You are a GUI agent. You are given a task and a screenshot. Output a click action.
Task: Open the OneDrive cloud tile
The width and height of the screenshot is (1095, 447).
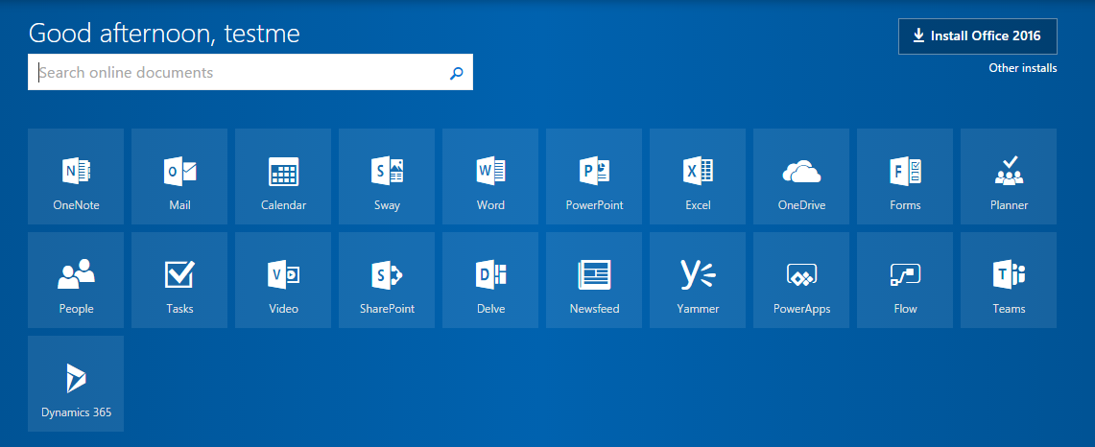click(801, 176)
